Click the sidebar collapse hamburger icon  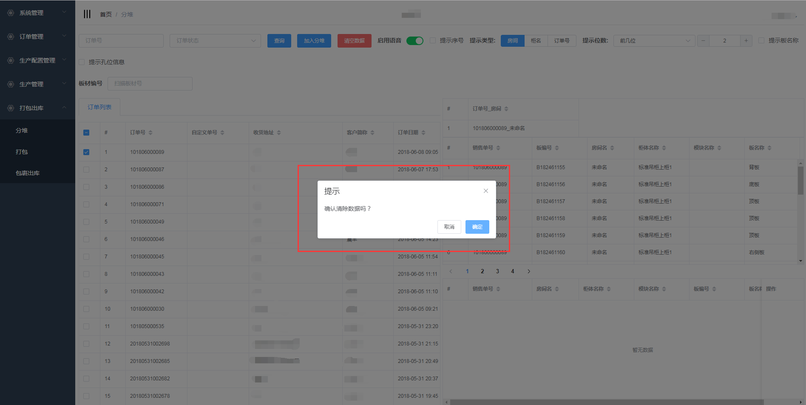tap(87, 14)
